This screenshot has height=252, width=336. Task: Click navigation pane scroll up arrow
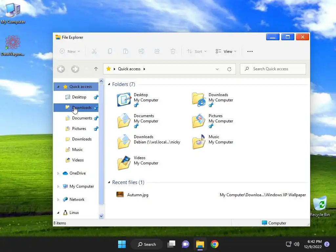point(101,81)
